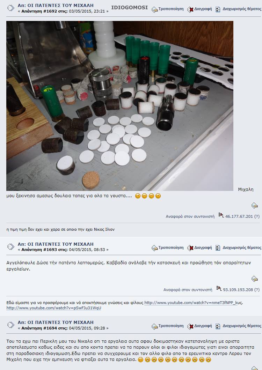Screen dimensions: 262x370
Task: Click the (?) help link after 46.177.67.201
Action: tap(257, 216)
